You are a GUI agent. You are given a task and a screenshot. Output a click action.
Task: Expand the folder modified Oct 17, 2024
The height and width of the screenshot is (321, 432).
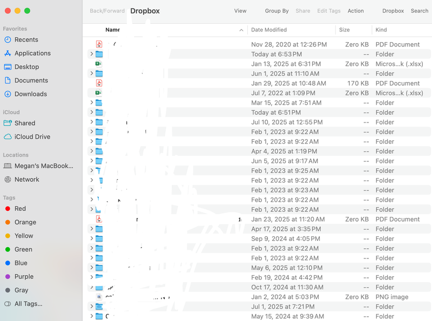pos(91,287)
